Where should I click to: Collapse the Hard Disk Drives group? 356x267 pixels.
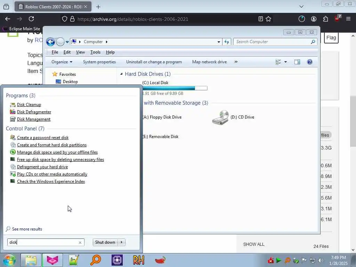121,74
